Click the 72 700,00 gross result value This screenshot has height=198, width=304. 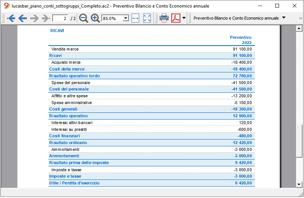242,76
